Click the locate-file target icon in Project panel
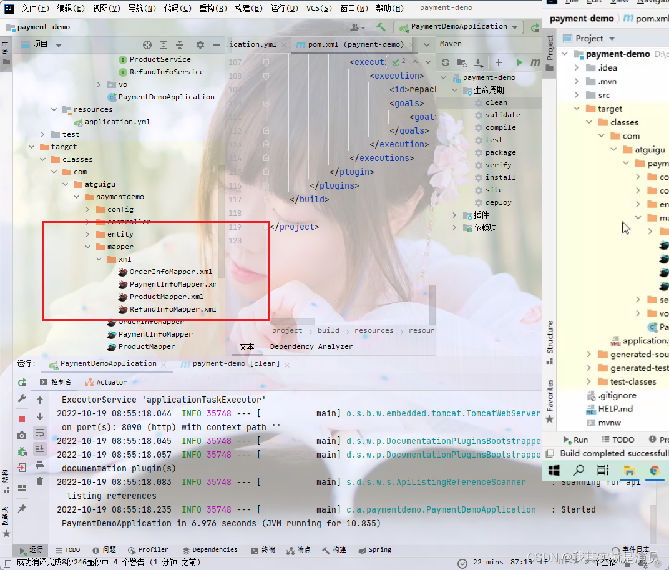Screen dimensions: 669x570 [x=147, y=45]
